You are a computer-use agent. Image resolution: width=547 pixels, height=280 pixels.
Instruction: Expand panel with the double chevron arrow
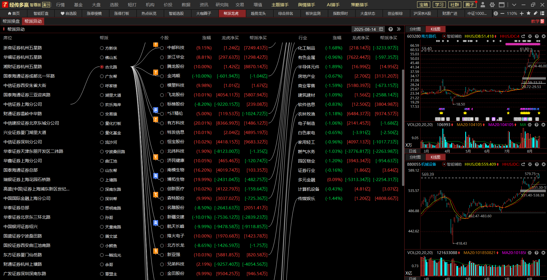[x=399, y=29]
